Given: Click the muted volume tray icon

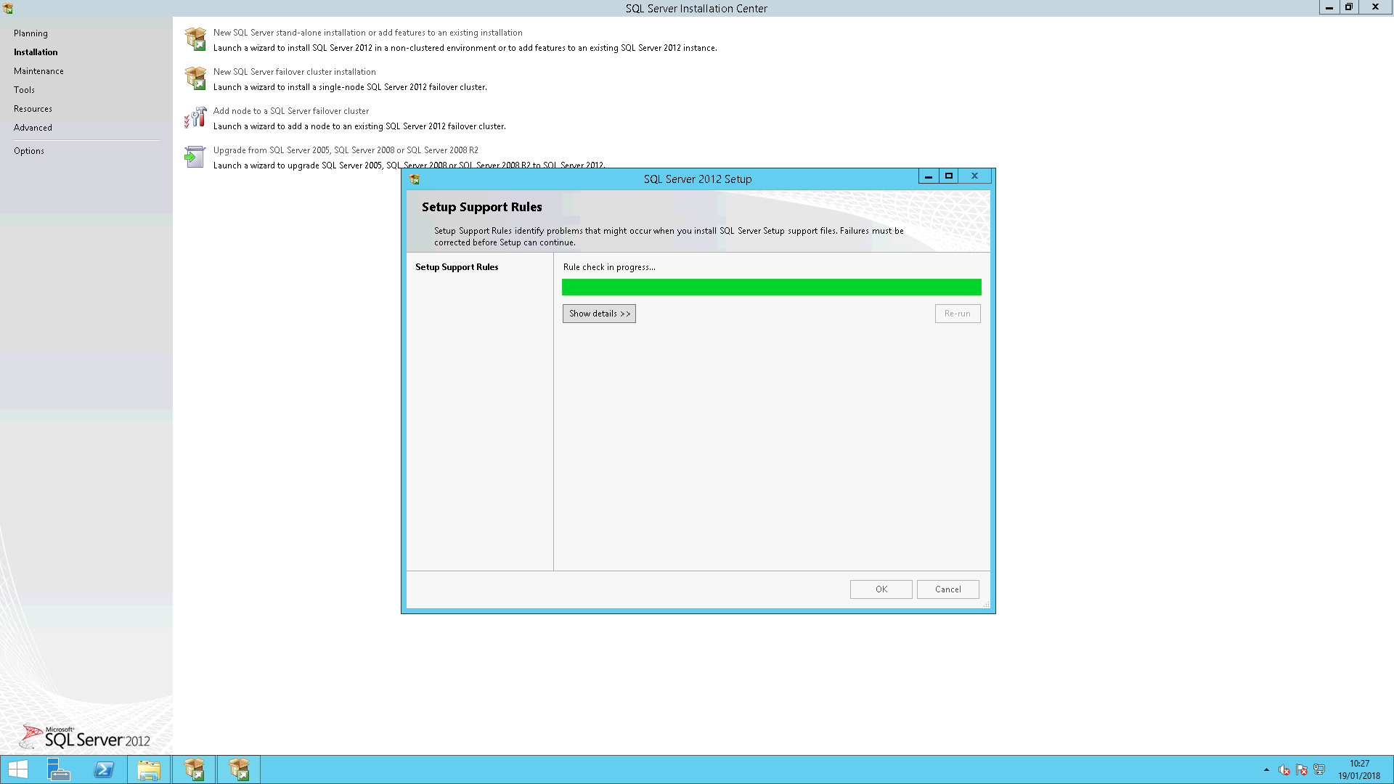Looking at the screenshot, I should tap(1284, 770).
